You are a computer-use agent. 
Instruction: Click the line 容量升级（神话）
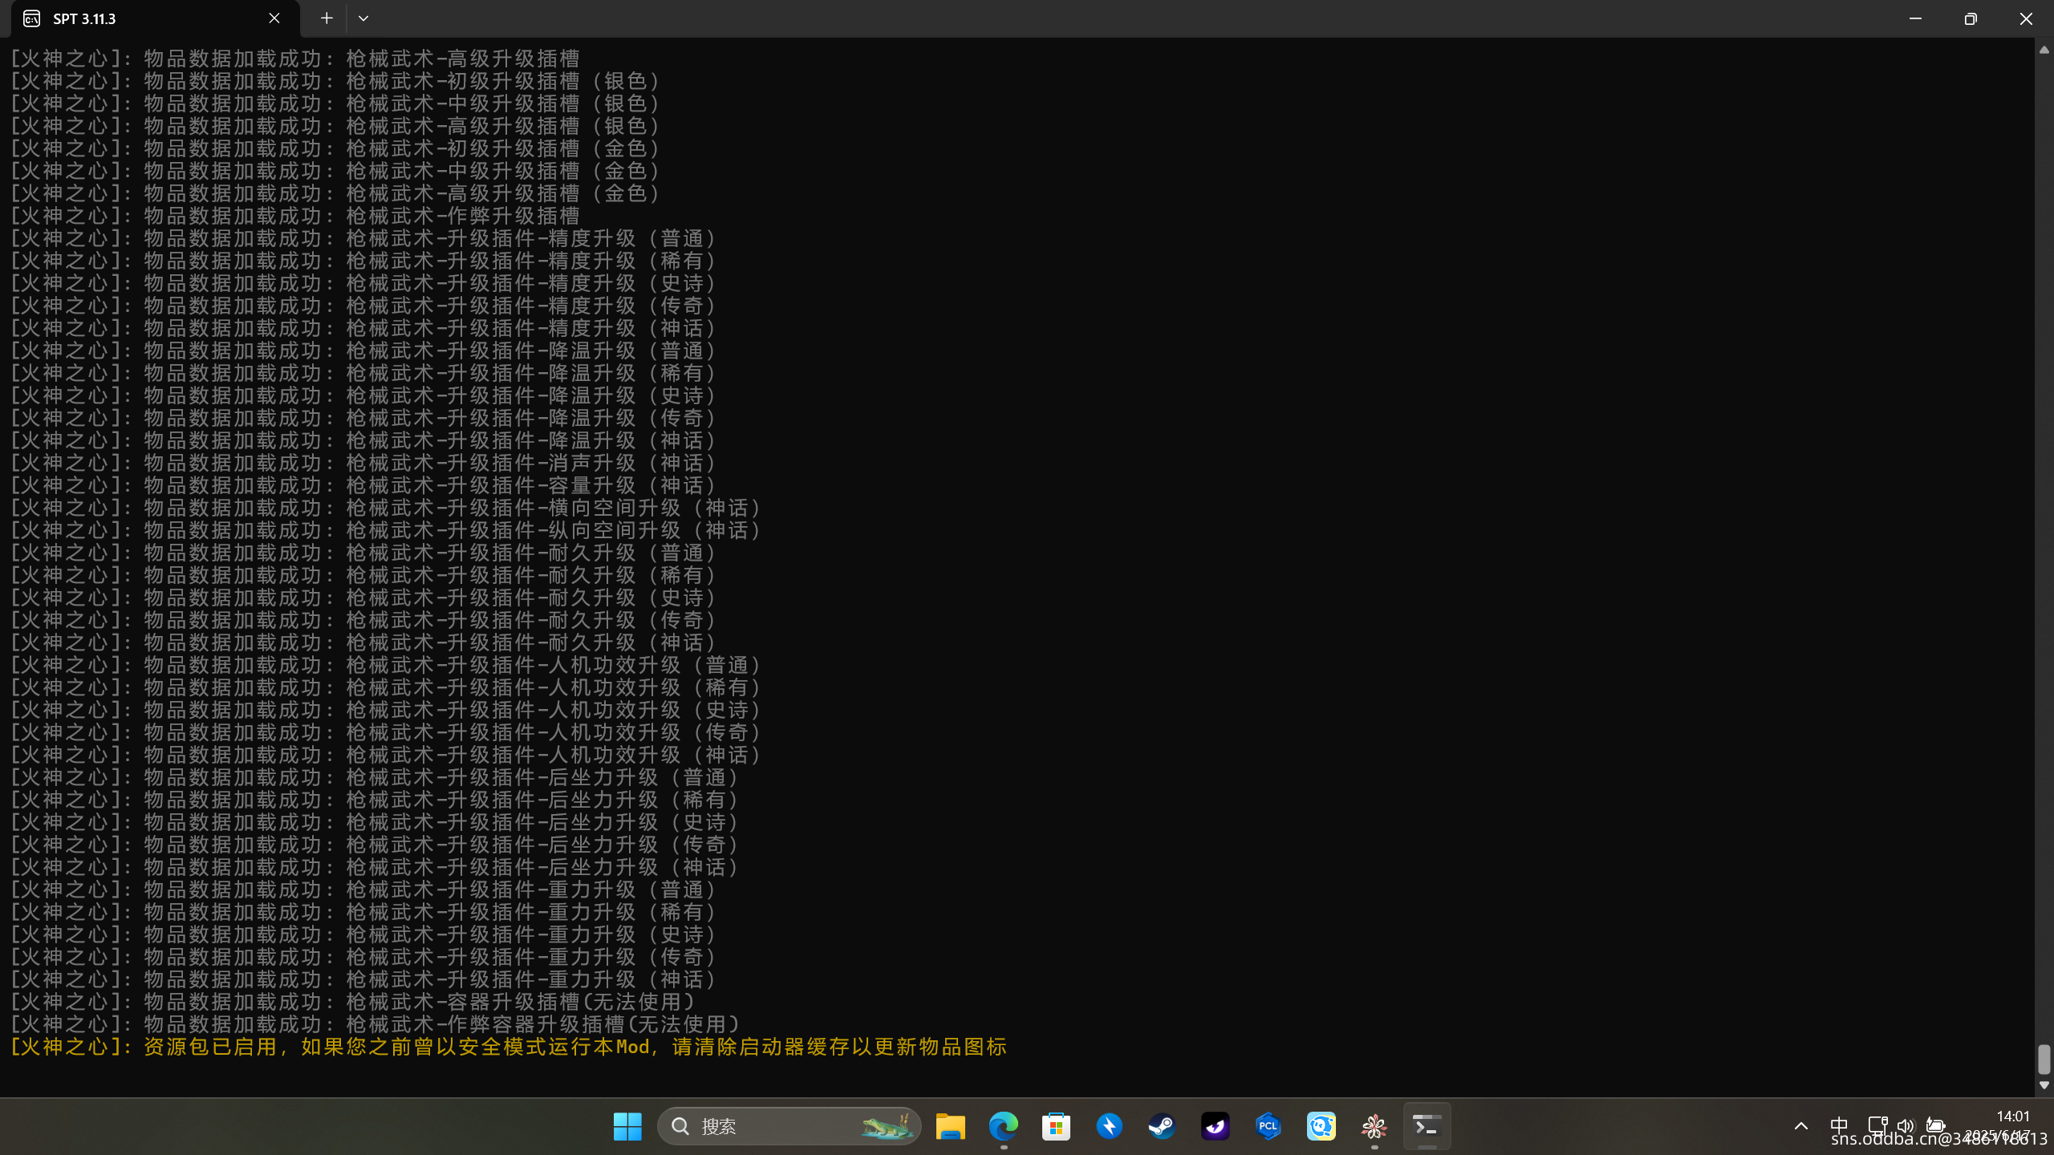pyautogui.click(x=363, y=485)
